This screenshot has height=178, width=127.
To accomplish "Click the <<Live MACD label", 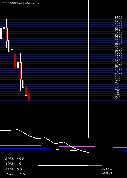I will point(107,171).
